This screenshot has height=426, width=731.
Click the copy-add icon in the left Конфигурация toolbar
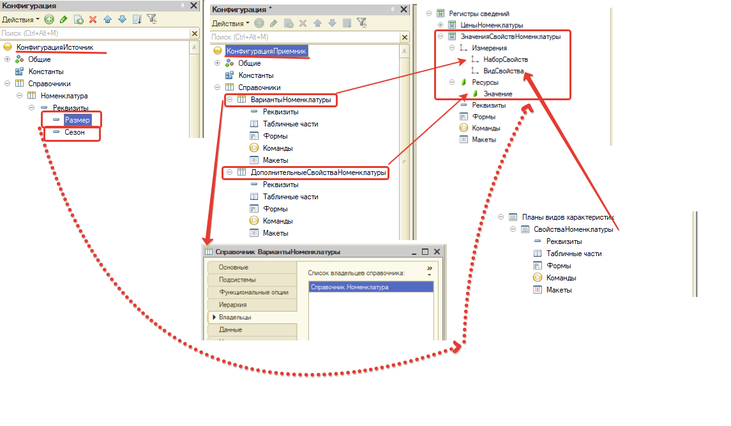[x=79, y=19]
